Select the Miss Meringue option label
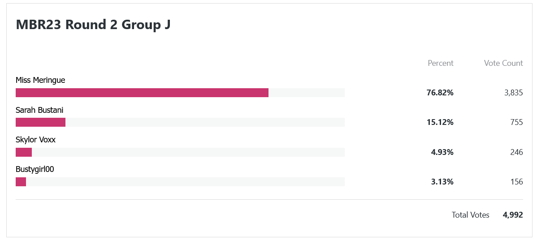The image size is (537, 240). coord(40,80)
